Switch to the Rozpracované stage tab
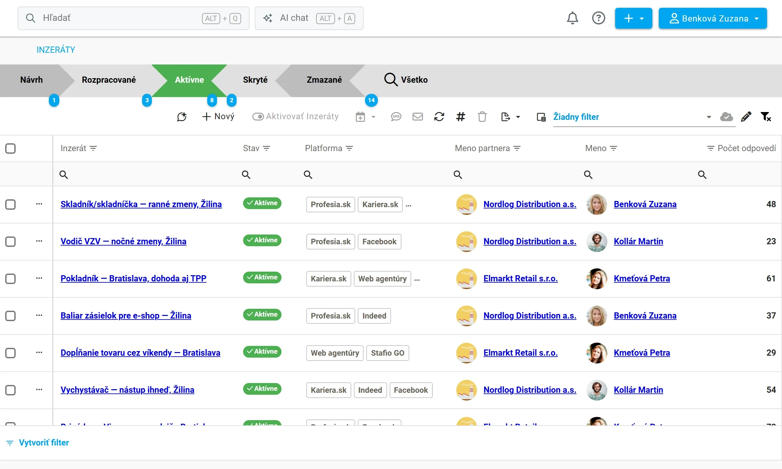The width and height of the screenshot is (782, 469). 109,80
